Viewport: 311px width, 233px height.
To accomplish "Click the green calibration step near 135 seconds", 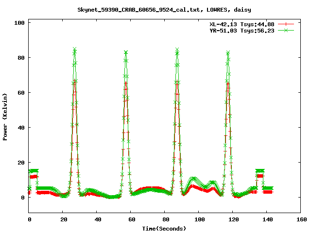I will (x=260, y=171).
